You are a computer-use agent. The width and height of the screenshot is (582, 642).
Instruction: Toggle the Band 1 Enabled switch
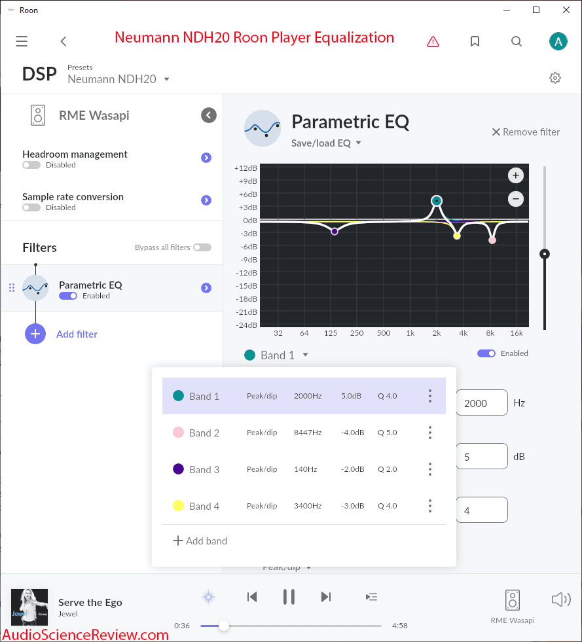(x=486, y=353)
